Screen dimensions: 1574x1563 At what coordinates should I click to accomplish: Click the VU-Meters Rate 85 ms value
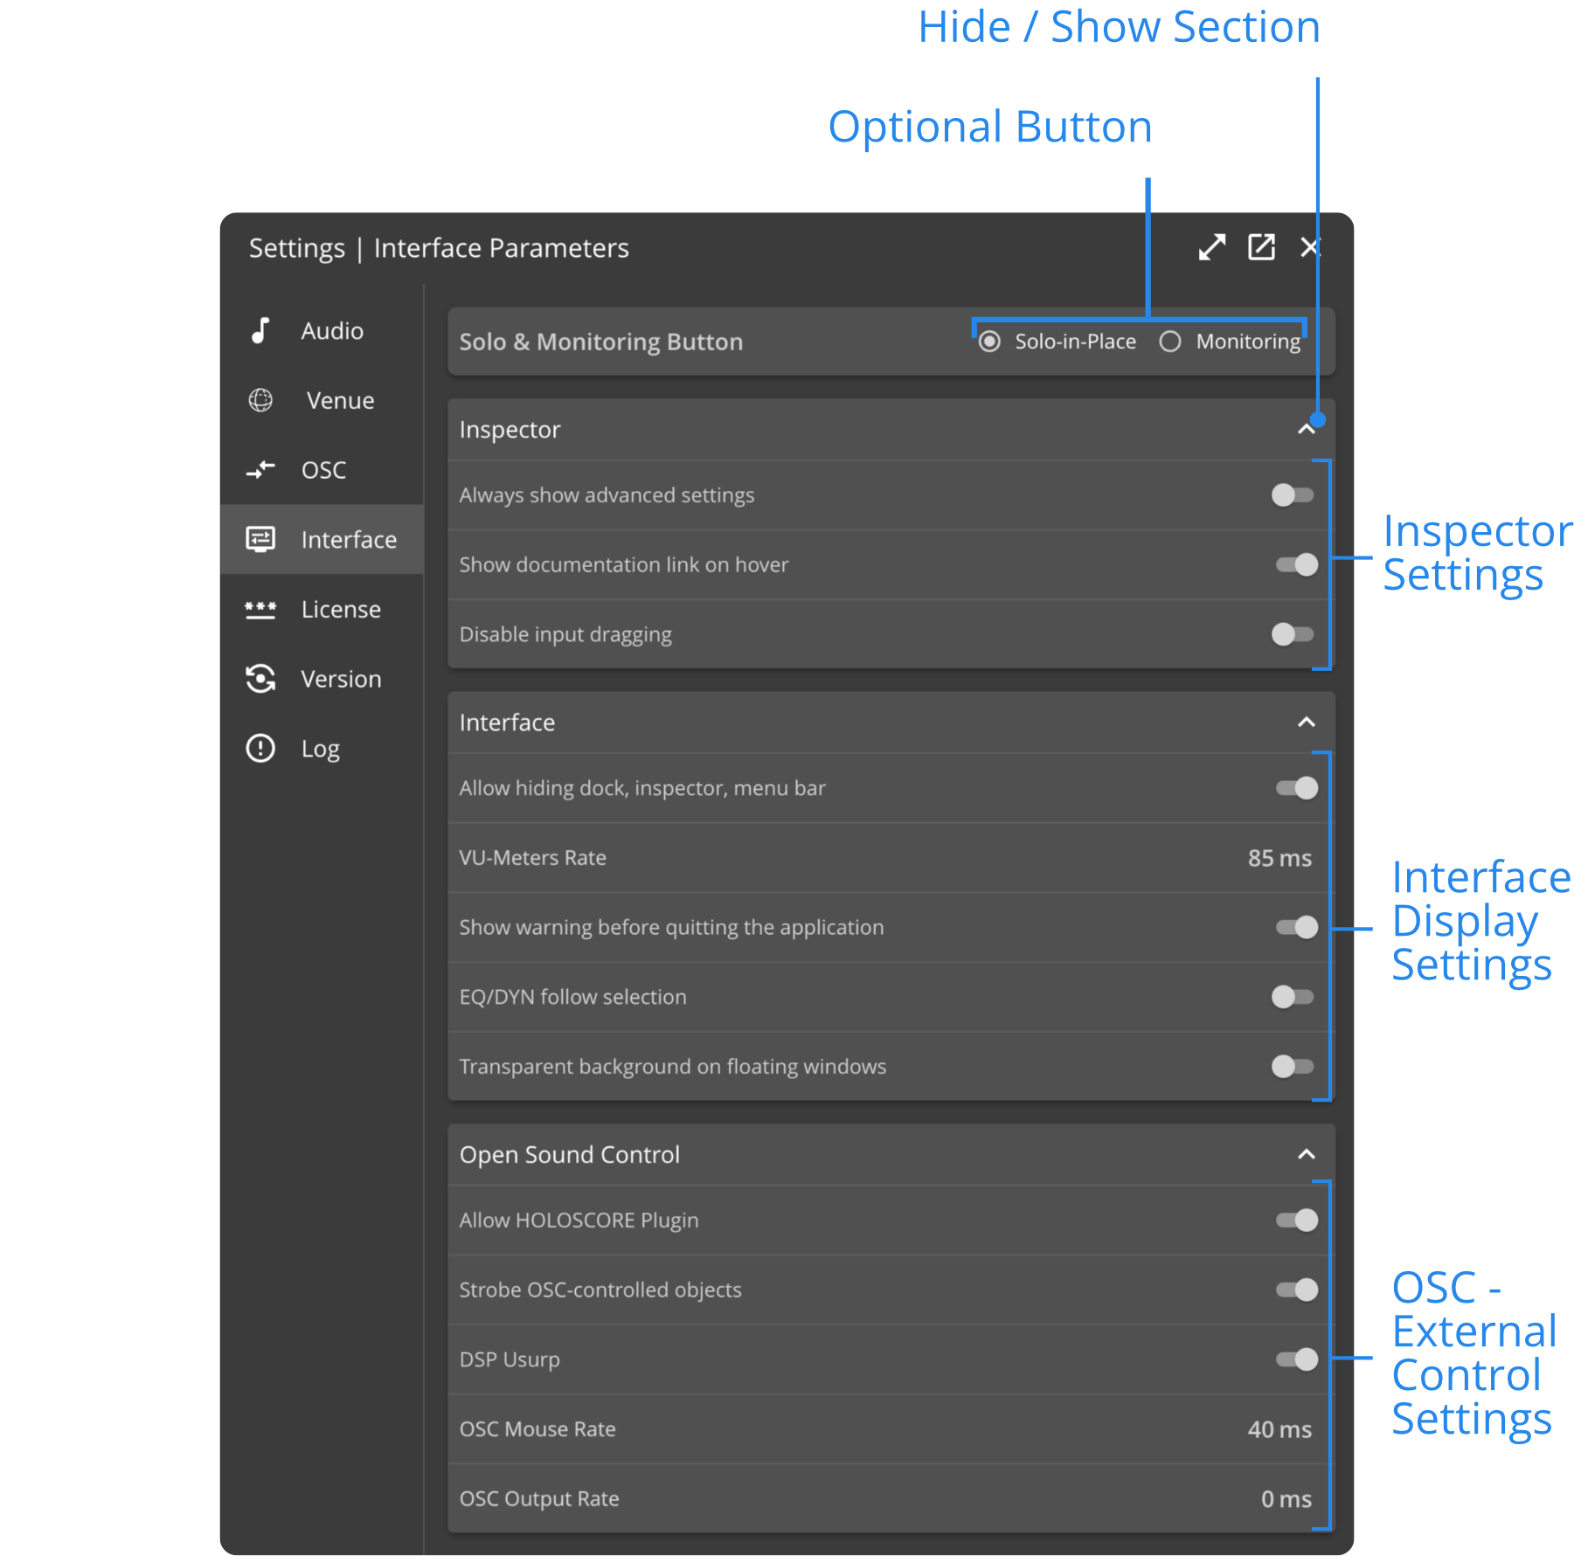coord(1279,858)
